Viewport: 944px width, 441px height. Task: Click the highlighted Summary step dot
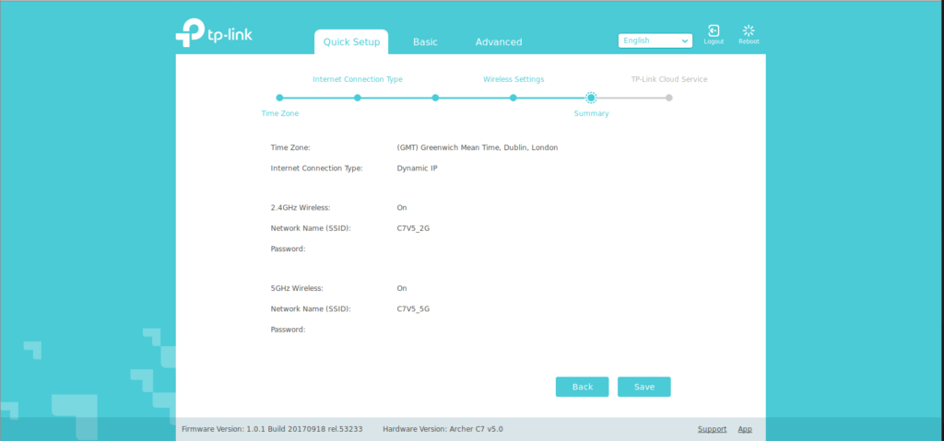coord(591,98)
